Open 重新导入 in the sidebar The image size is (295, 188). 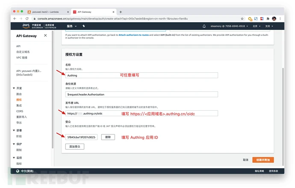21,117
